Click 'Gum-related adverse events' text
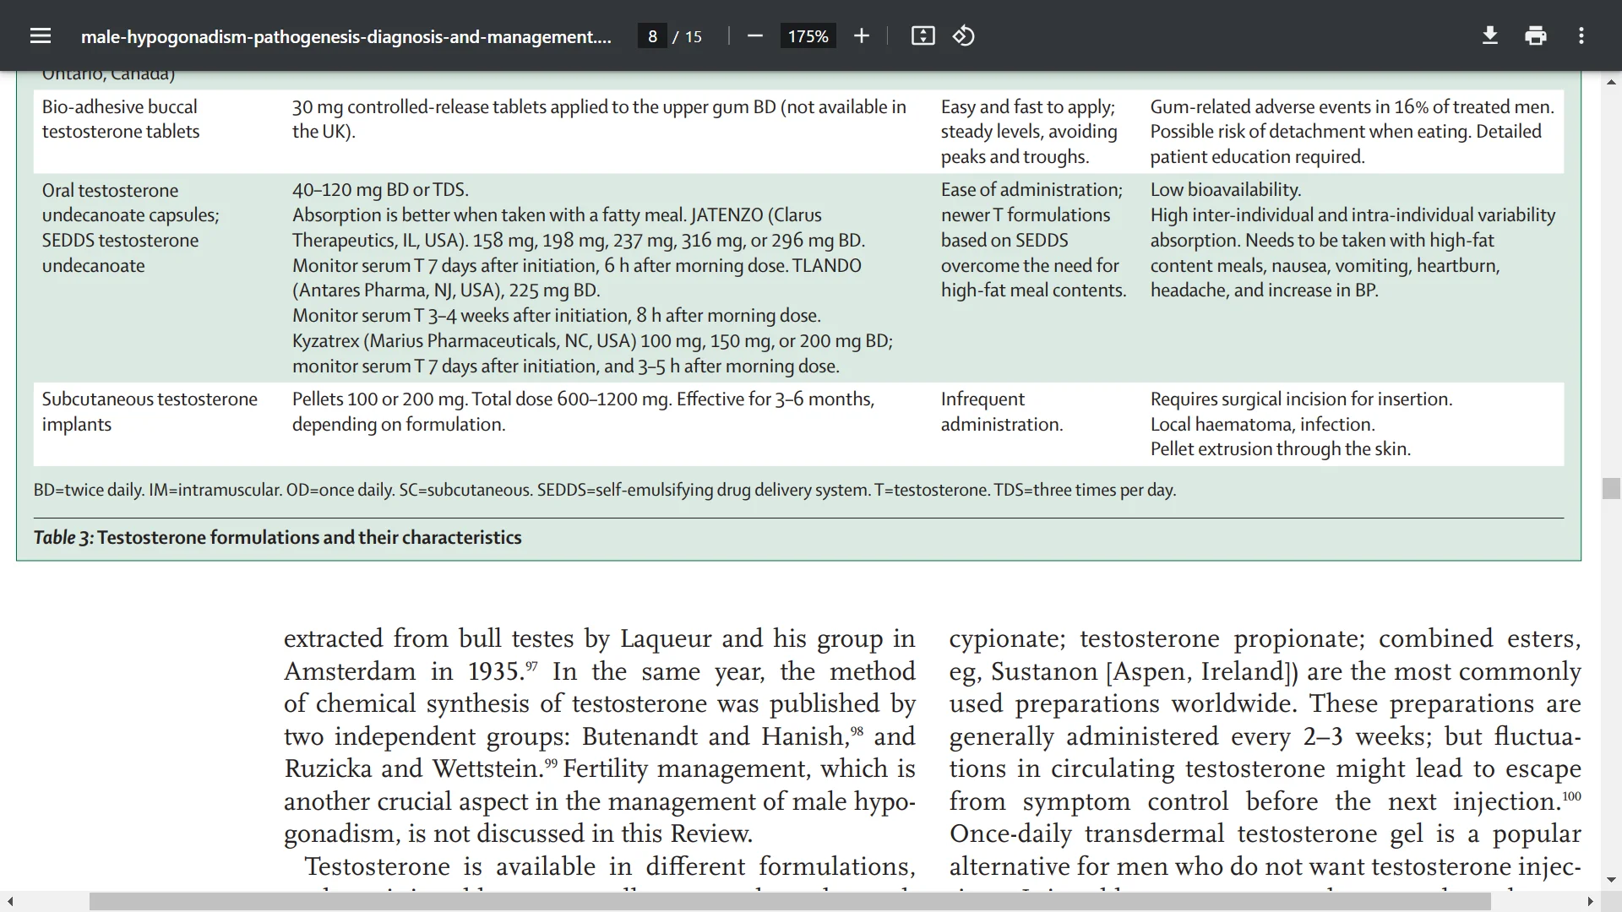The height and width of the screenshot is (912, 1622). tap(1258, 107)
